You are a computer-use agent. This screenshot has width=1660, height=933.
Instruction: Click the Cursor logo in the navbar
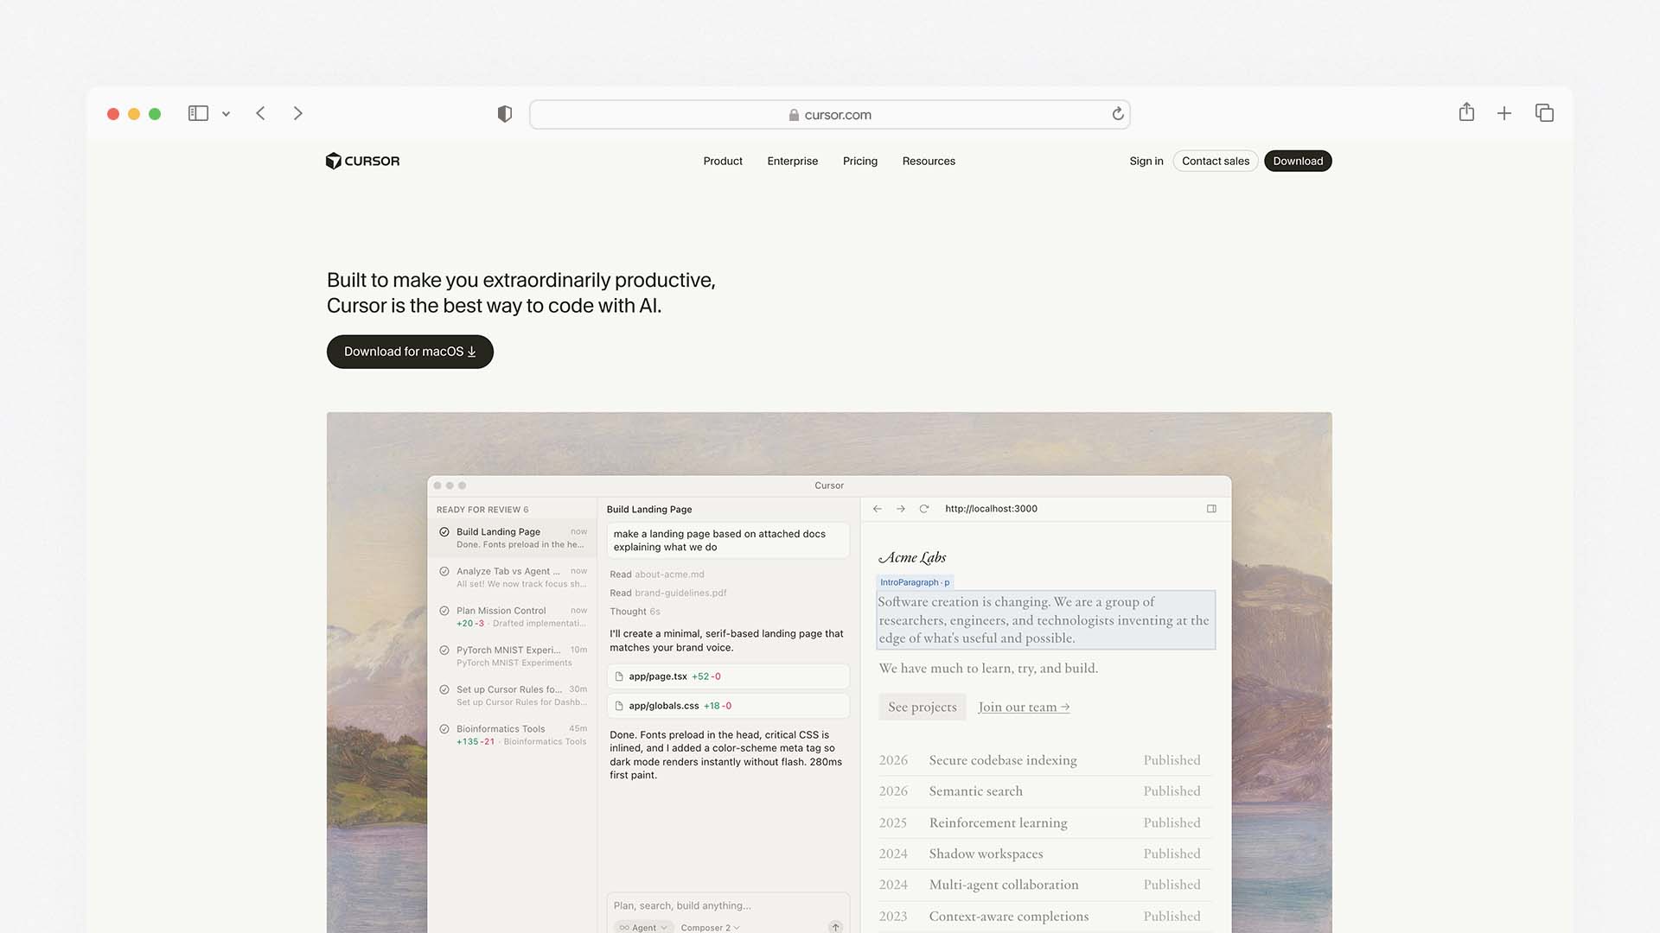(362, 161)
